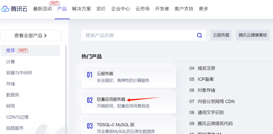Open the 01 云服务器 product card
The width and height of the screenshot is (273, 134).
point(129,77)
